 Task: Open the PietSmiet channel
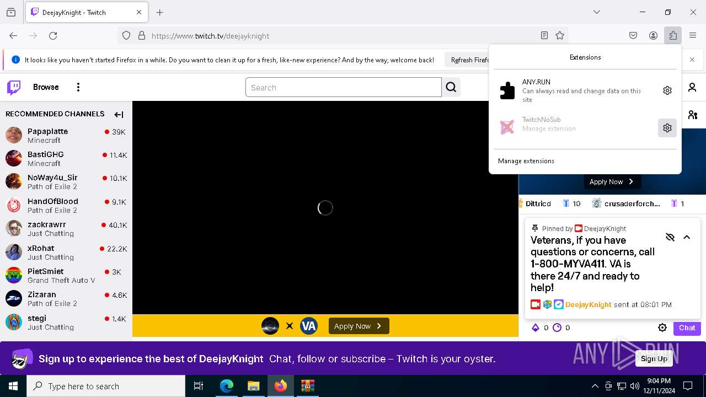point(66,275)
